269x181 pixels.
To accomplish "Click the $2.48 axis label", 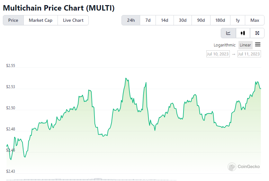I will (11, 129).
